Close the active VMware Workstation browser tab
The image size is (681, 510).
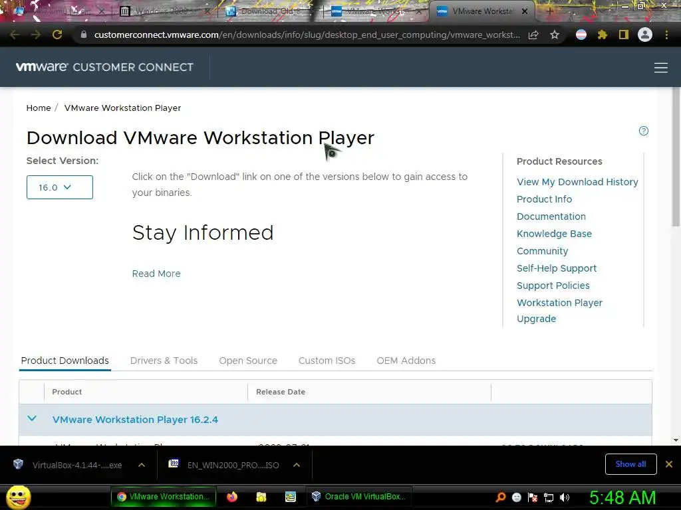tap(525, 11)
